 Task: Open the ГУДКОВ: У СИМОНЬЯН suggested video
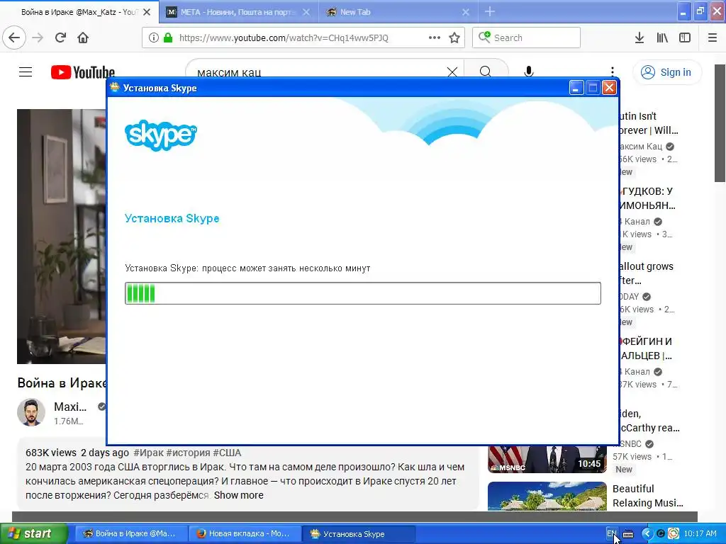(x=648, y=198)
